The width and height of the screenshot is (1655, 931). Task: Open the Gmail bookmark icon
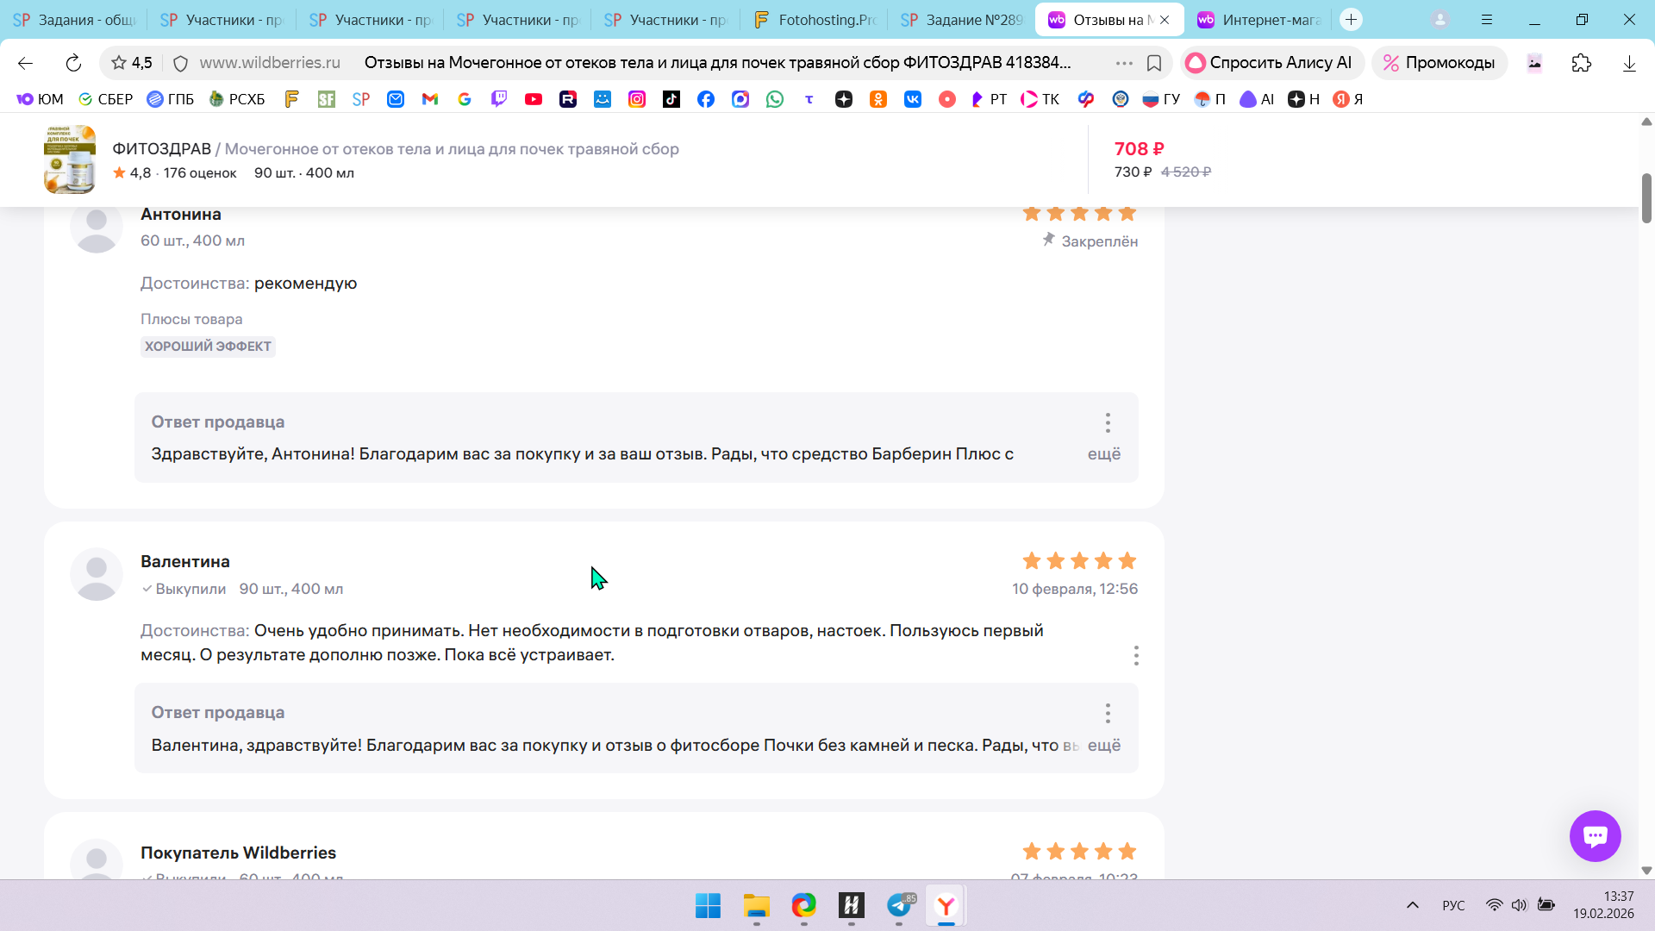tap(430, 99)
